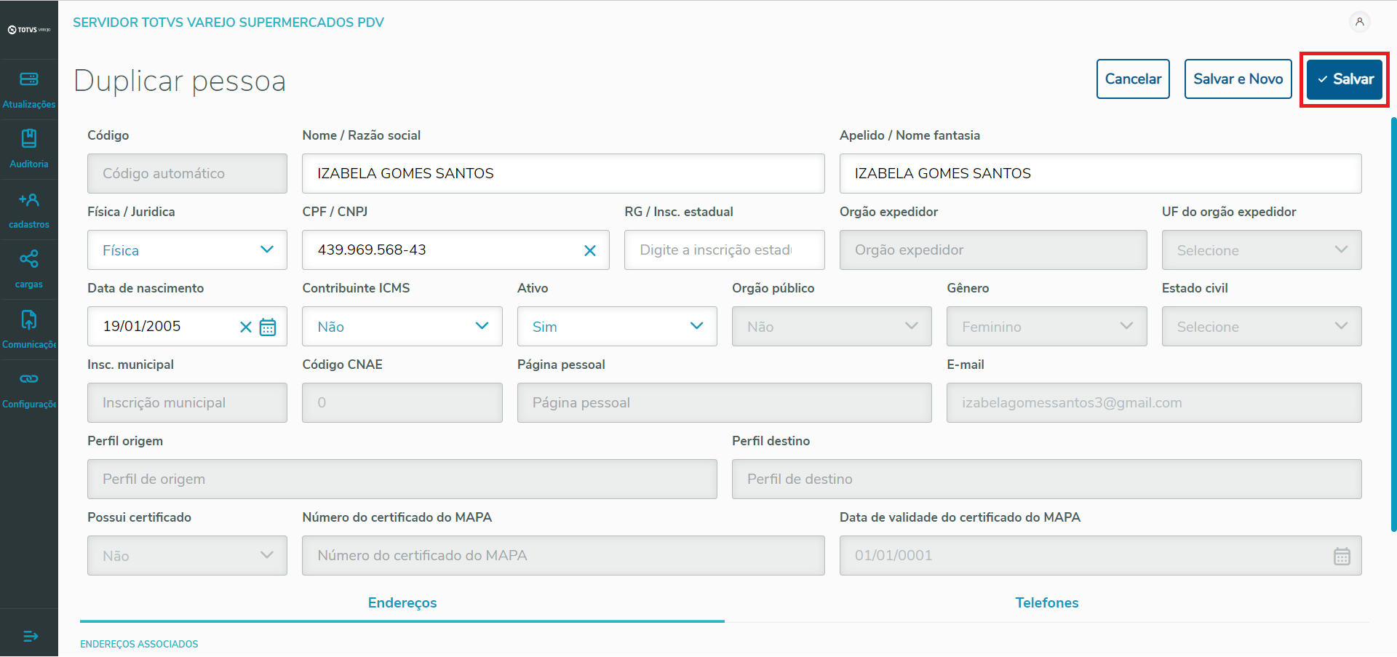Screen dimensions: 1397x657
Task: Click the Salvar button
Action: coord(1345,79)
